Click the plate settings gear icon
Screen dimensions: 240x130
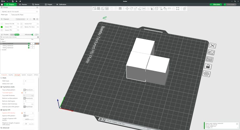206,74
